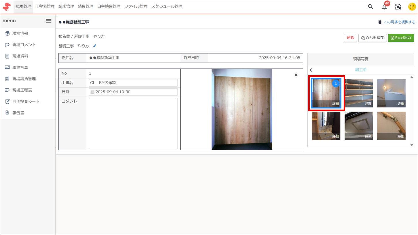Open the スケジュール管理 menu tab
The height and width of the screenshot is (235, 418).
167,6
